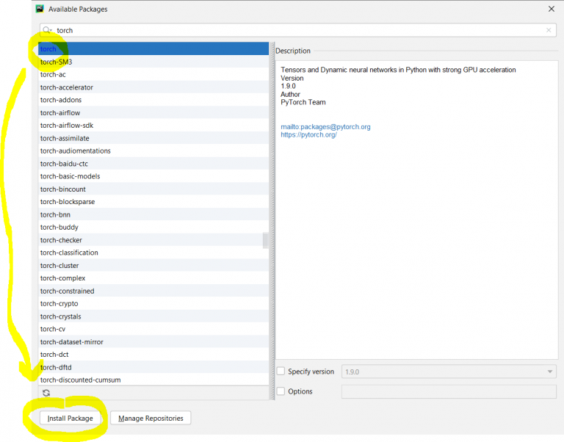Image resolution: width=564 pixels, height=442 pixels.
Task: Choose the torch-audiomentations package
Action: [75, 151]
